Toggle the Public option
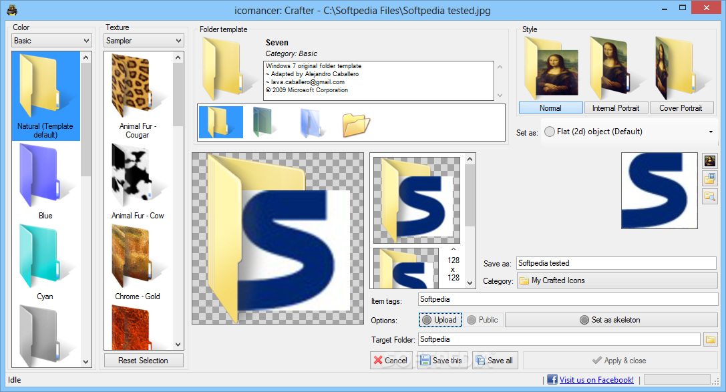Image resolution: width=726 pixels, height=392 pixels. [483, 320]
